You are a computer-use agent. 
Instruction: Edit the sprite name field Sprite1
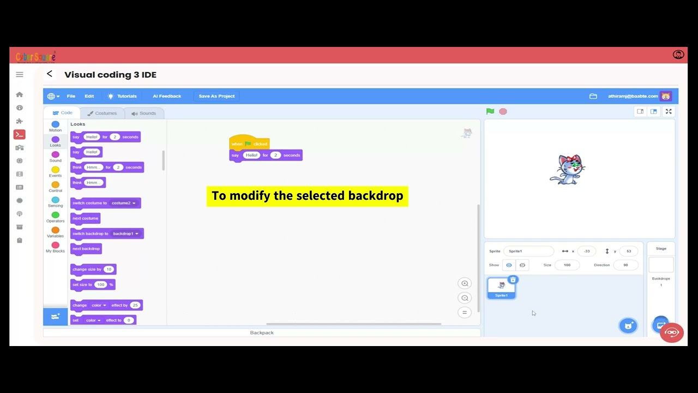(528, 251)
